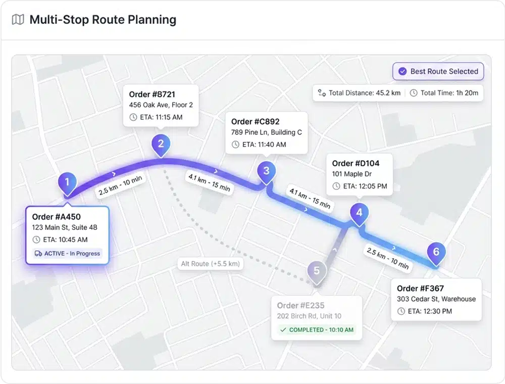
Task: Click the clock icon in Order #F367 card
Action: click(x=401, y=312)
